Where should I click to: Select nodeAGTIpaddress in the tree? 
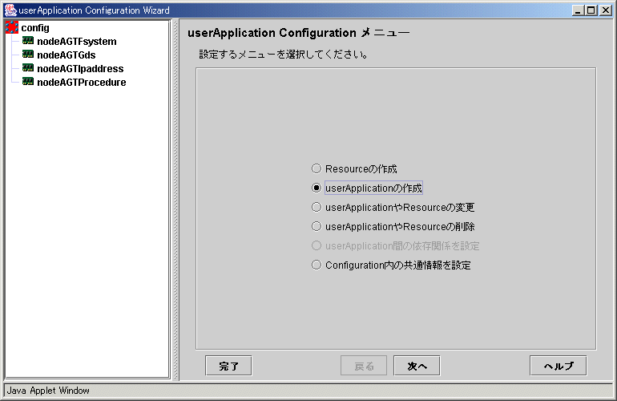(x=80, y=68)
